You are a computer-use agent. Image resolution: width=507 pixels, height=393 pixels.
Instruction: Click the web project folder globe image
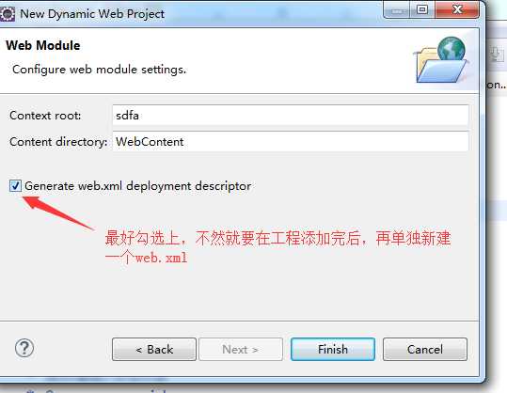click(x=441, y=59)
